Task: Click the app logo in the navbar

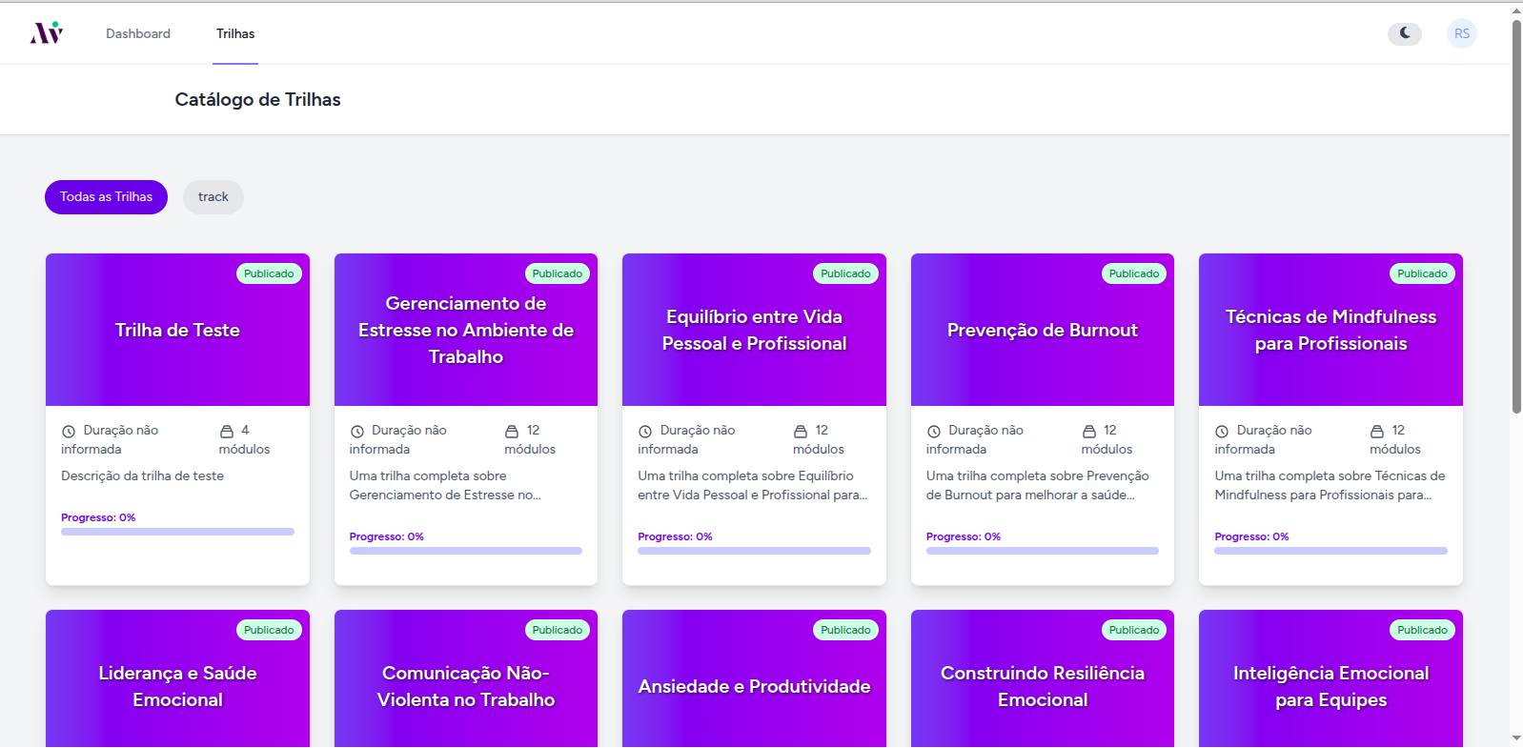Action: pyautogui.click(x=47, y=33)
